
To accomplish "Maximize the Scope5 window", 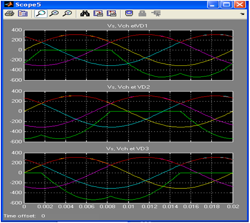I will click(226, 4).
